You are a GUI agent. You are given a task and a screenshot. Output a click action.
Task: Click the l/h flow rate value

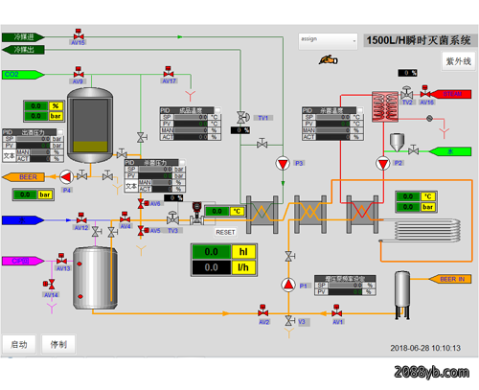(x=212, y=267)
